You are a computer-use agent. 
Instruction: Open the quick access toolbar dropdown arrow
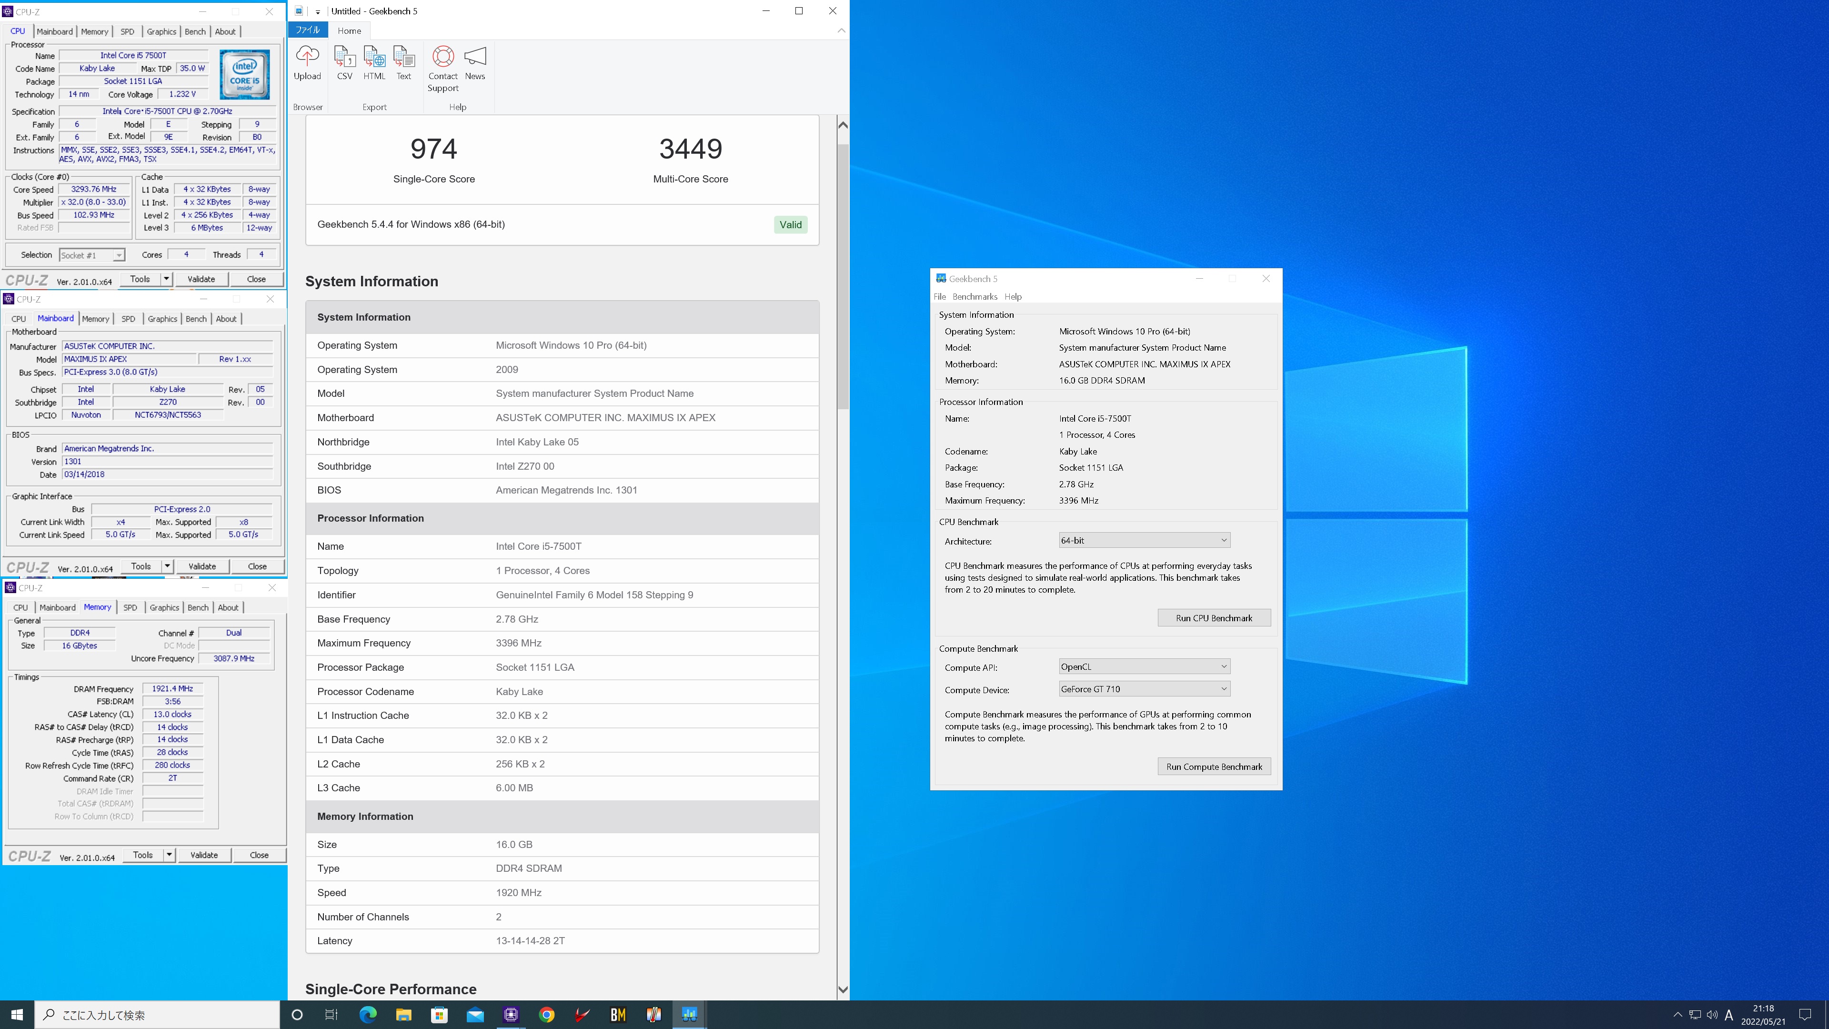[x=317, y=11]
